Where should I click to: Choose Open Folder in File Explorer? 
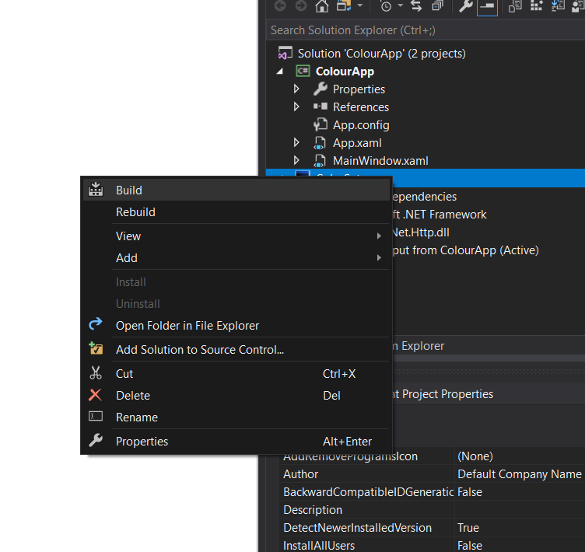[236, 326]
